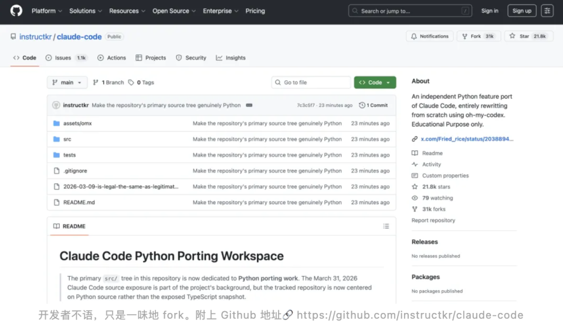Image resolution: width=563 pixels, height=327 pixels.
Task: Expand the Platform navigation menu
Action: click(x=47, y=11)
